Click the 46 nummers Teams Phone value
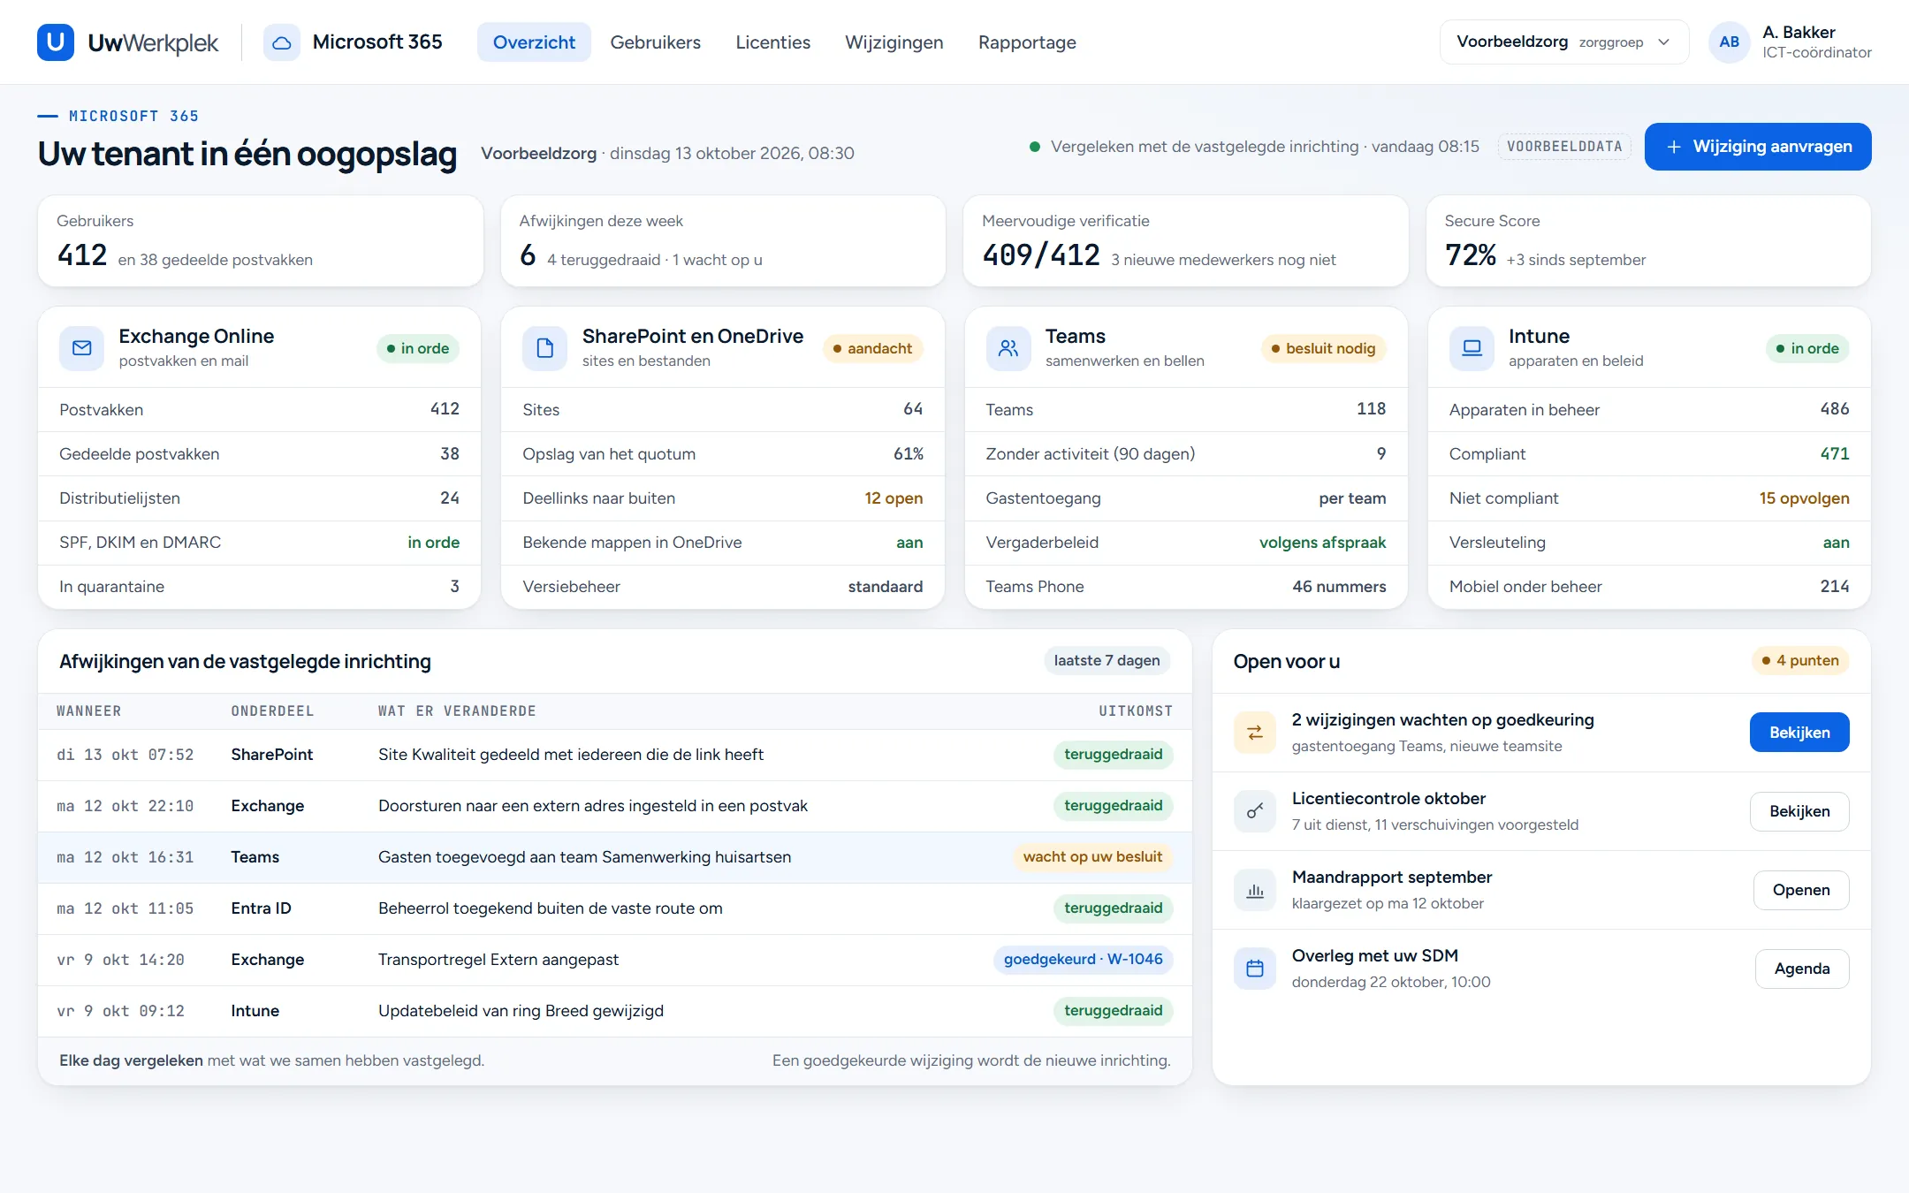This screenshot has height=1193, width=1909. coord(1339,586)
